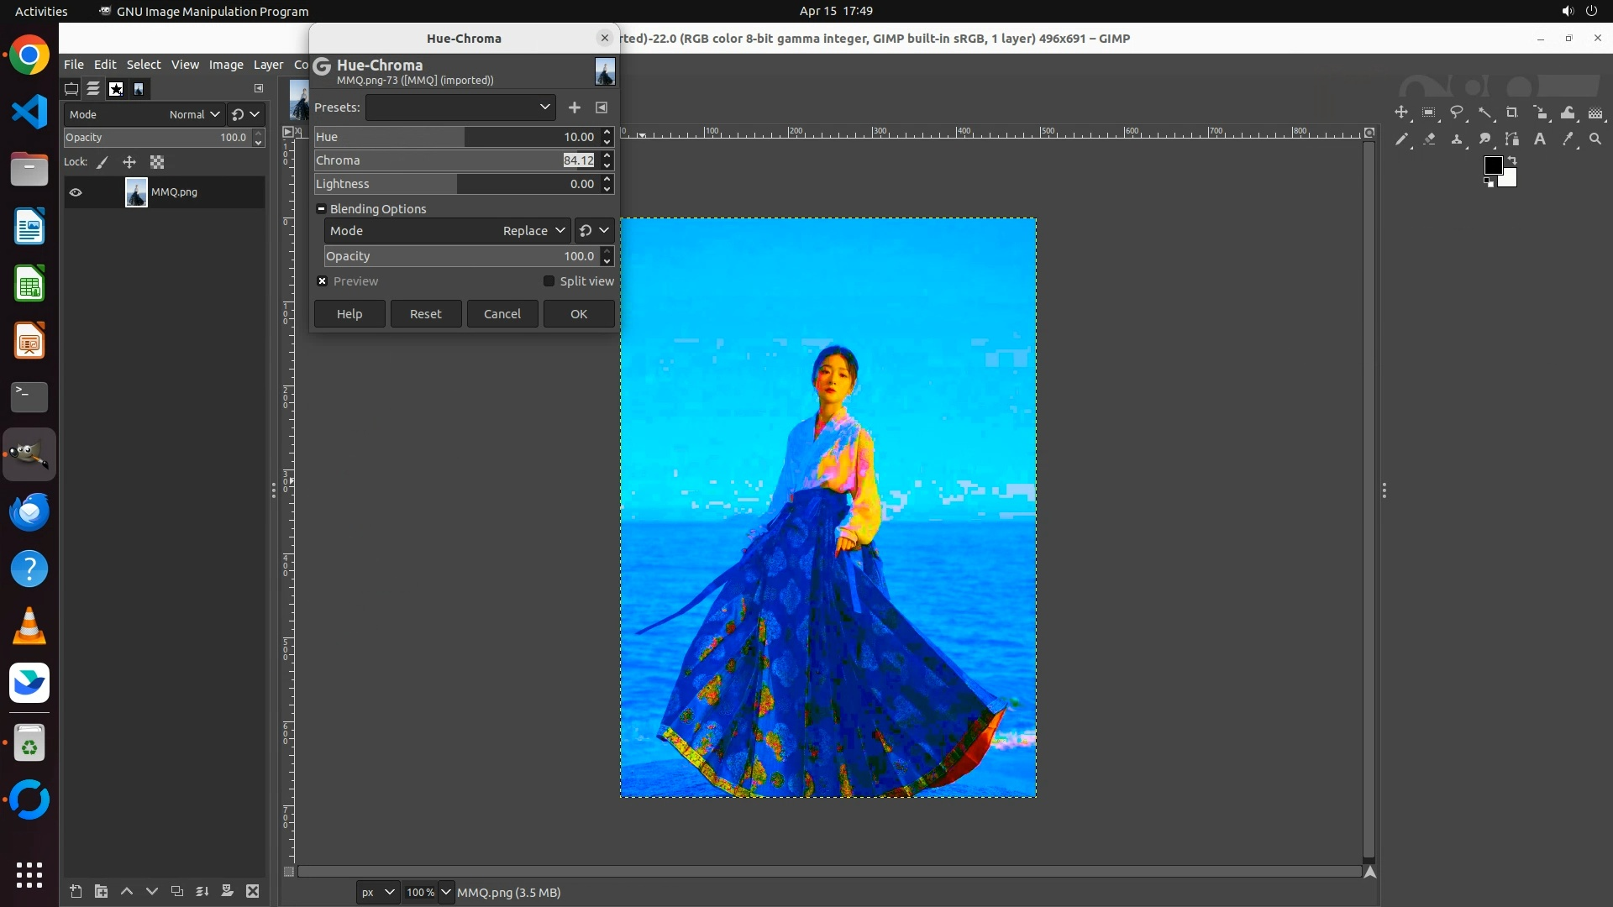1613x907 pixels.
Task: Select the Free Select lasso tool
Action: (1457, 113)
